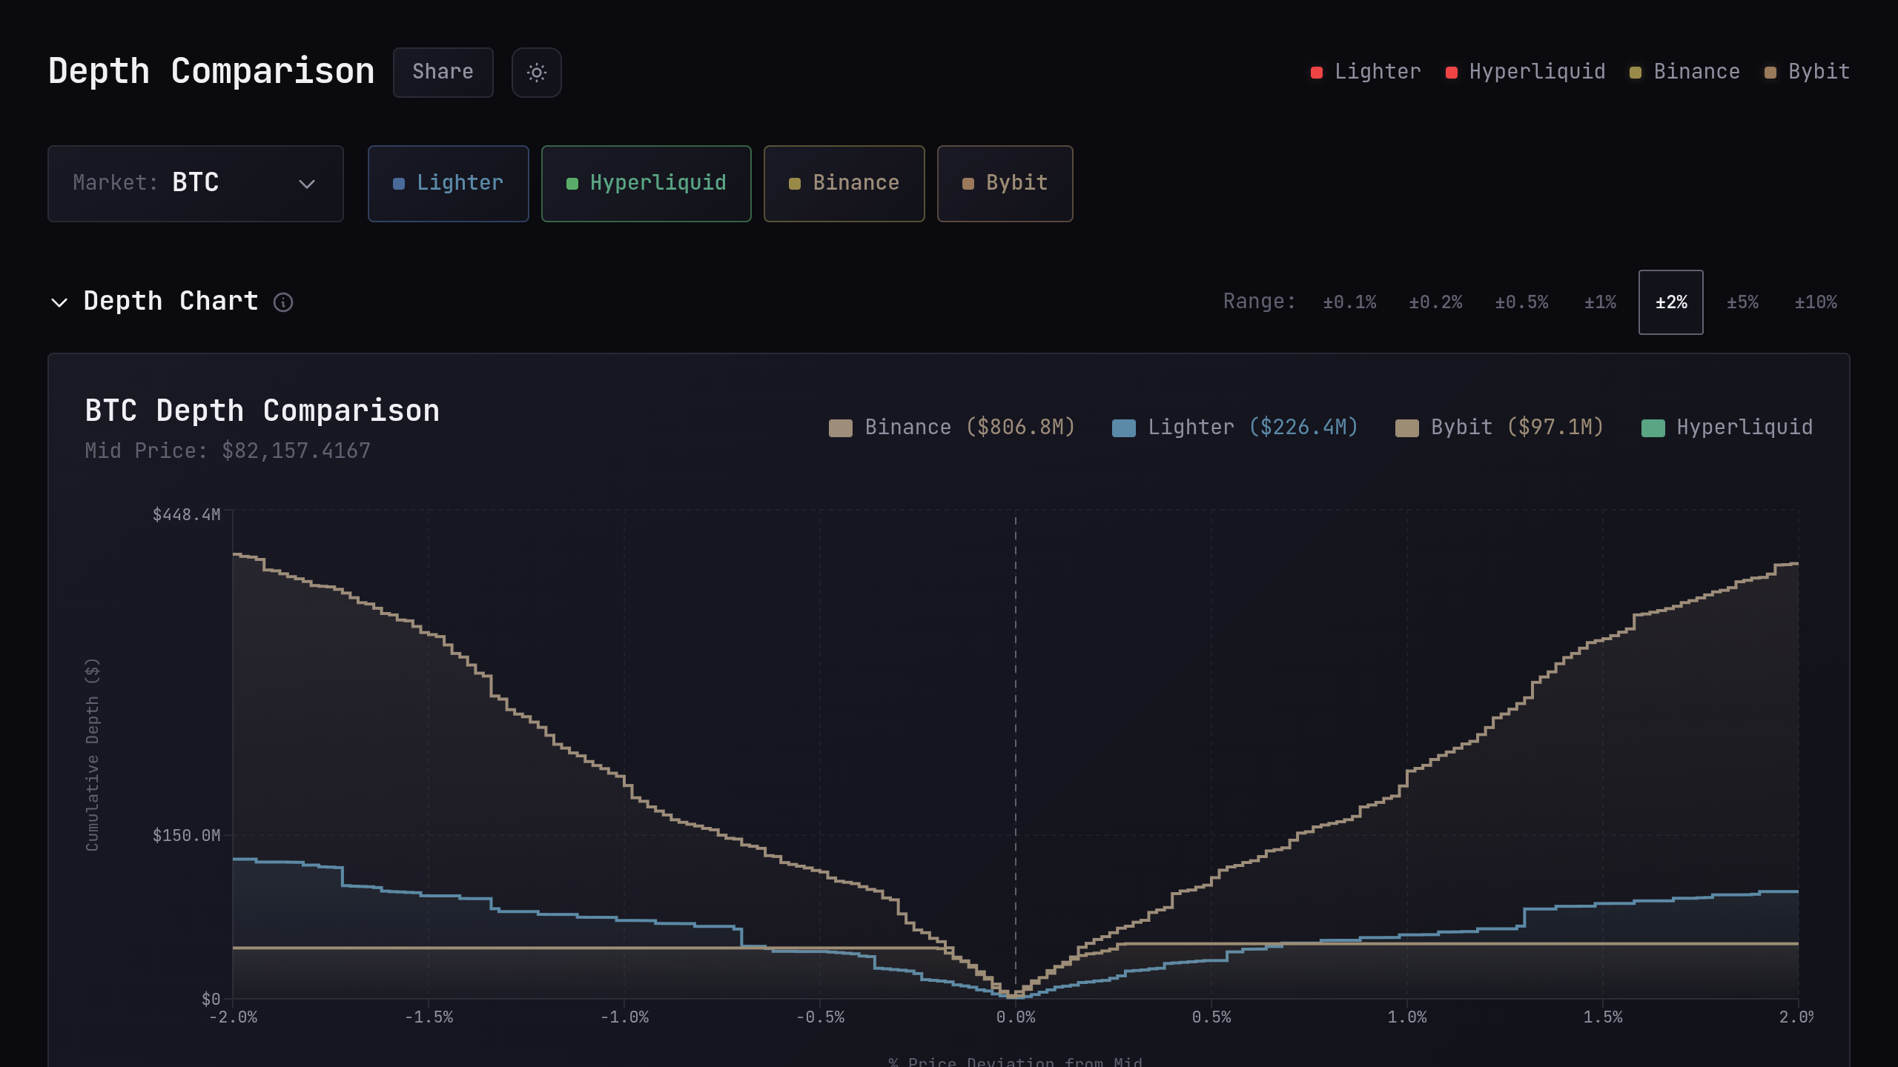Viewport: 1898px width, 1067px height.
Task: Select the ±2% range option
Action: pos(1671,302)
